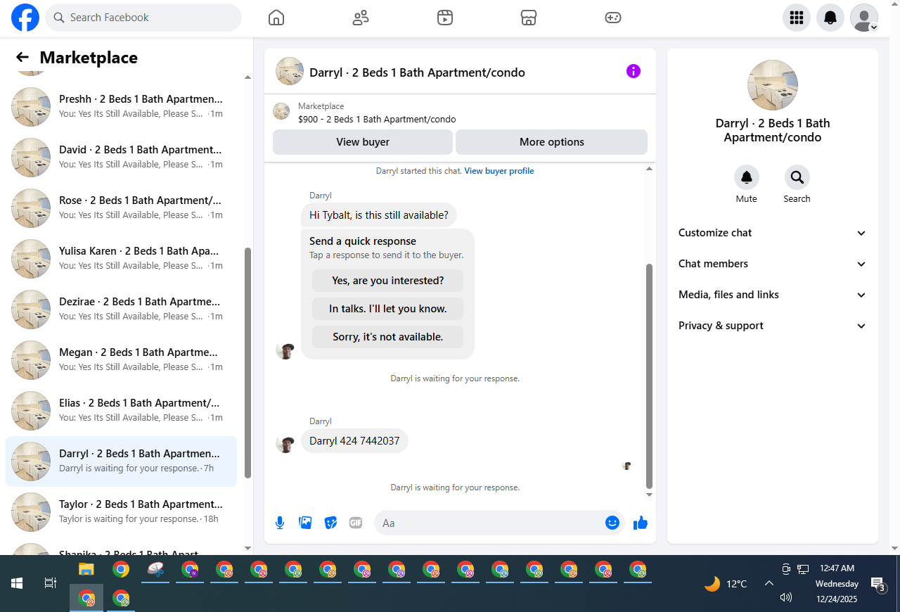Expand the Customize chat section
The image size is (900, 612).
click(x=772, y=233)
